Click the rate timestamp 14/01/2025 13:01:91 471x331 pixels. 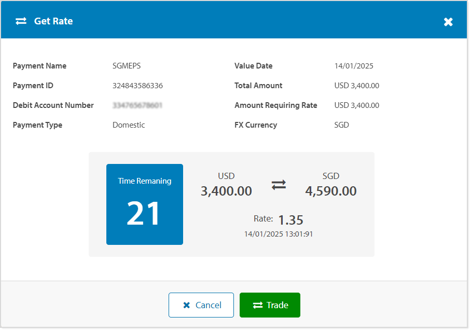(x=279, y=234)
